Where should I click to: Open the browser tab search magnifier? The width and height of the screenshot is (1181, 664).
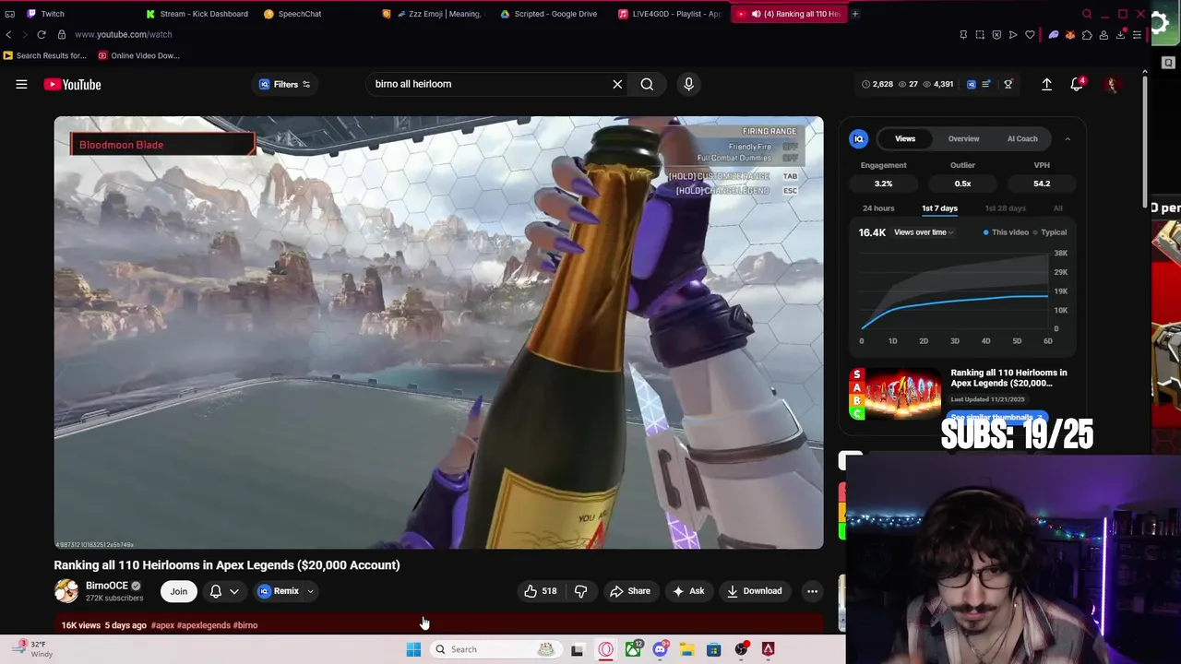tap(1087, 14)
